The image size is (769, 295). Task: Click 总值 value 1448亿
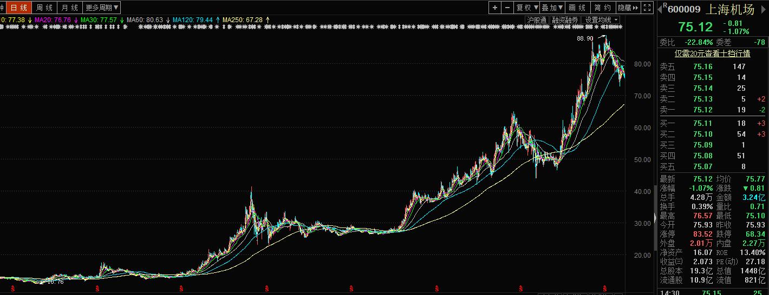(753, 271)
